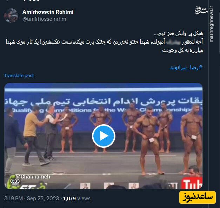
Task: Open the 1,079 Views count
Action: coord(77,198)
